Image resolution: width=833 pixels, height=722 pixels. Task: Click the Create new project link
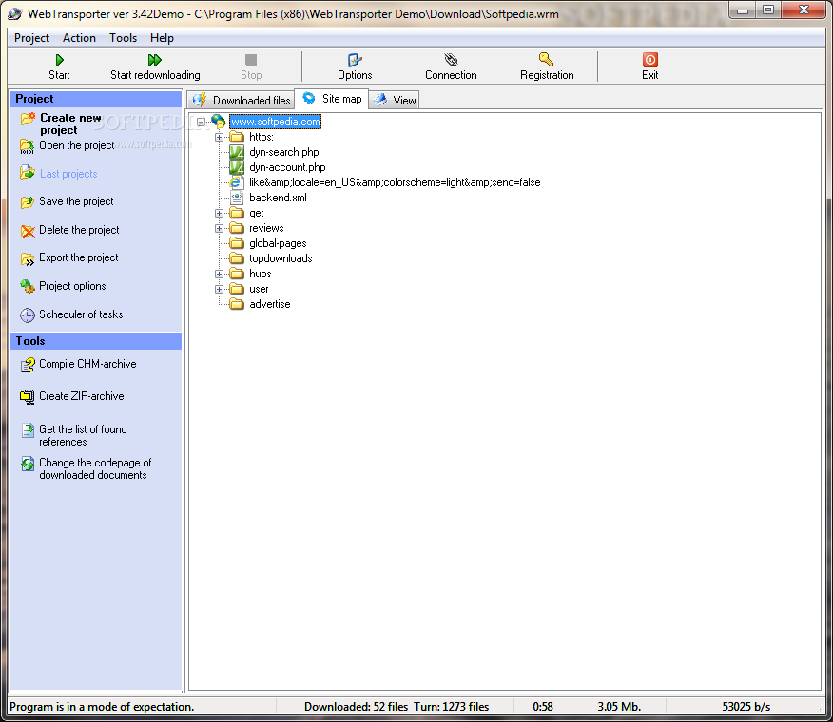(70, 124)
